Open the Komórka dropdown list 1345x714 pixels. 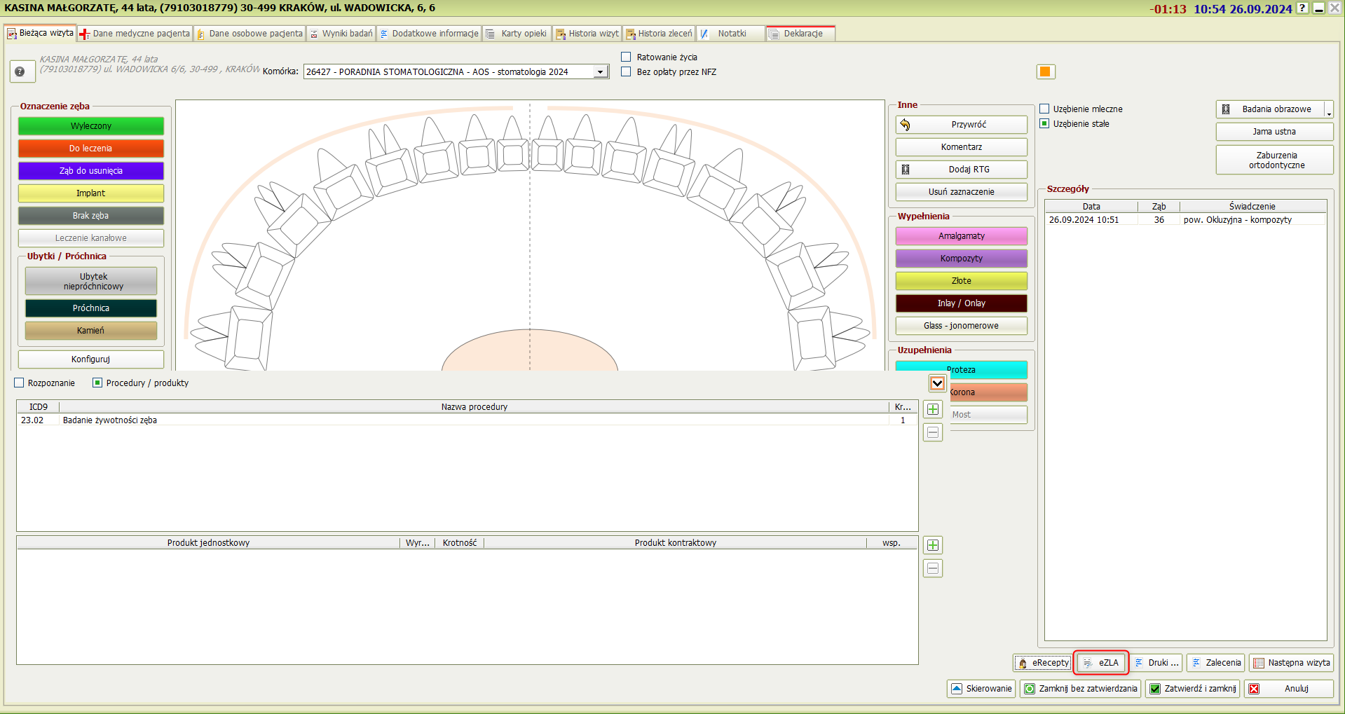click(601, 72)
